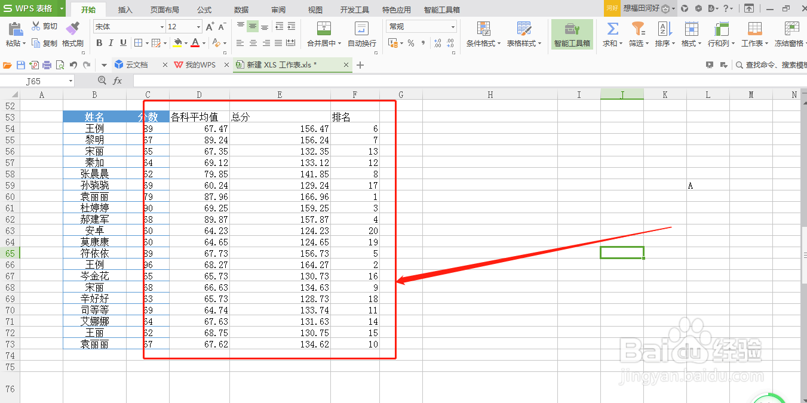Click the Freeze Panes (冻结窗格) icon
Viewport: 807px width, 403px height.
click(x=792, y=29)
